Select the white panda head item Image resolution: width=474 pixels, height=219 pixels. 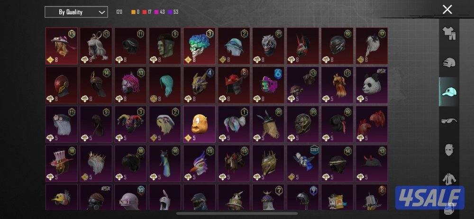372,85
